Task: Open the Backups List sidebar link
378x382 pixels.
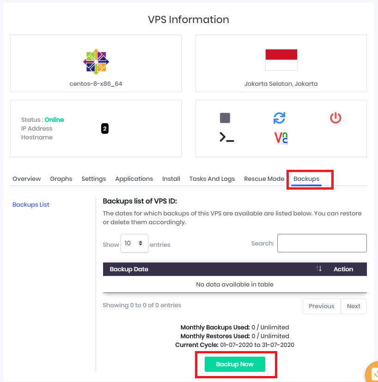Action: [x=31, y=204]
